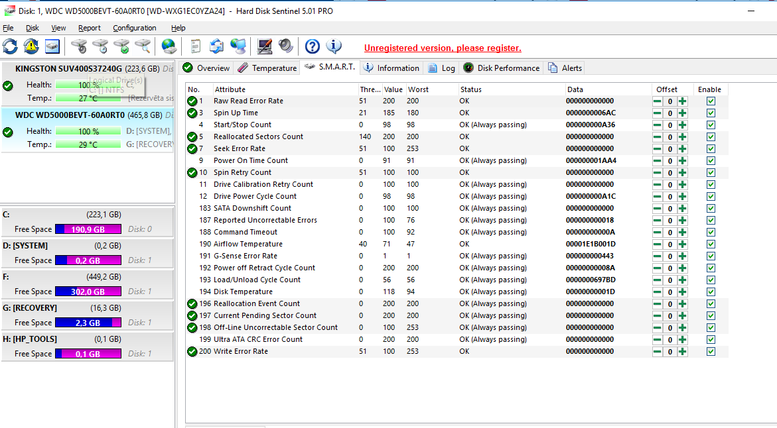Image resolution: width=777 pixels, height=428 pixels.
Task: Uncheck Enable for Power On Time Count
Action: (711, 160)
